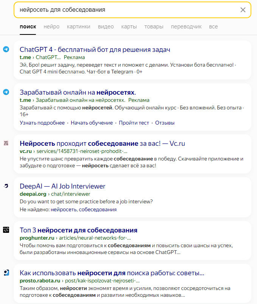Open ChatGPT 4 - бесплатный бот result title

coord(95,50)
